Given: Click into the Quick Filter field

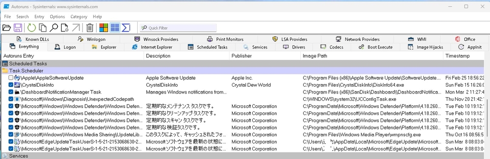Looking at the screenshot, I should click(178, 28).
